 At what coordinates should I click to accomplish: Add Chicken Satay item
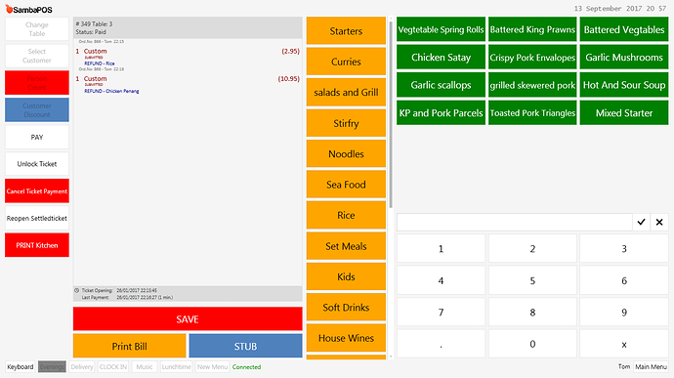click(x=441, y=58)
